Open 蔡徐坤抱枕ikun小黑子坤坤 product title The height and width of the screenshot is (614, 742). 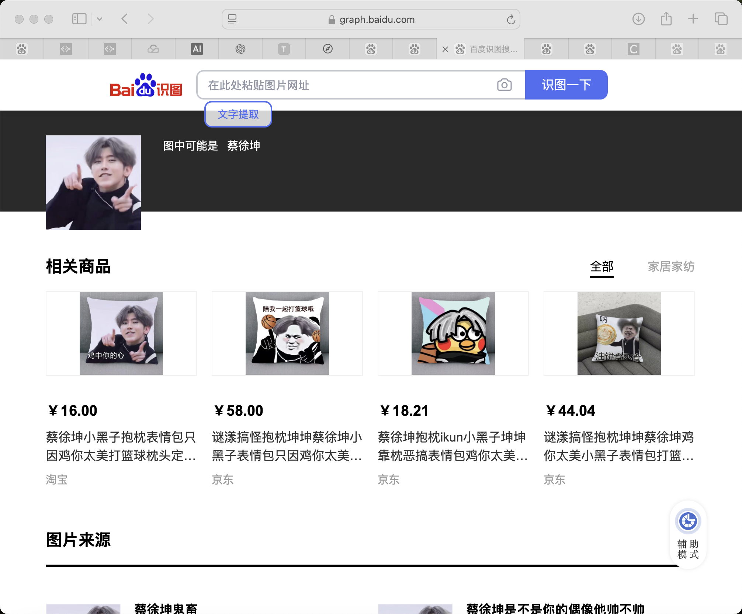click(453, 446)
